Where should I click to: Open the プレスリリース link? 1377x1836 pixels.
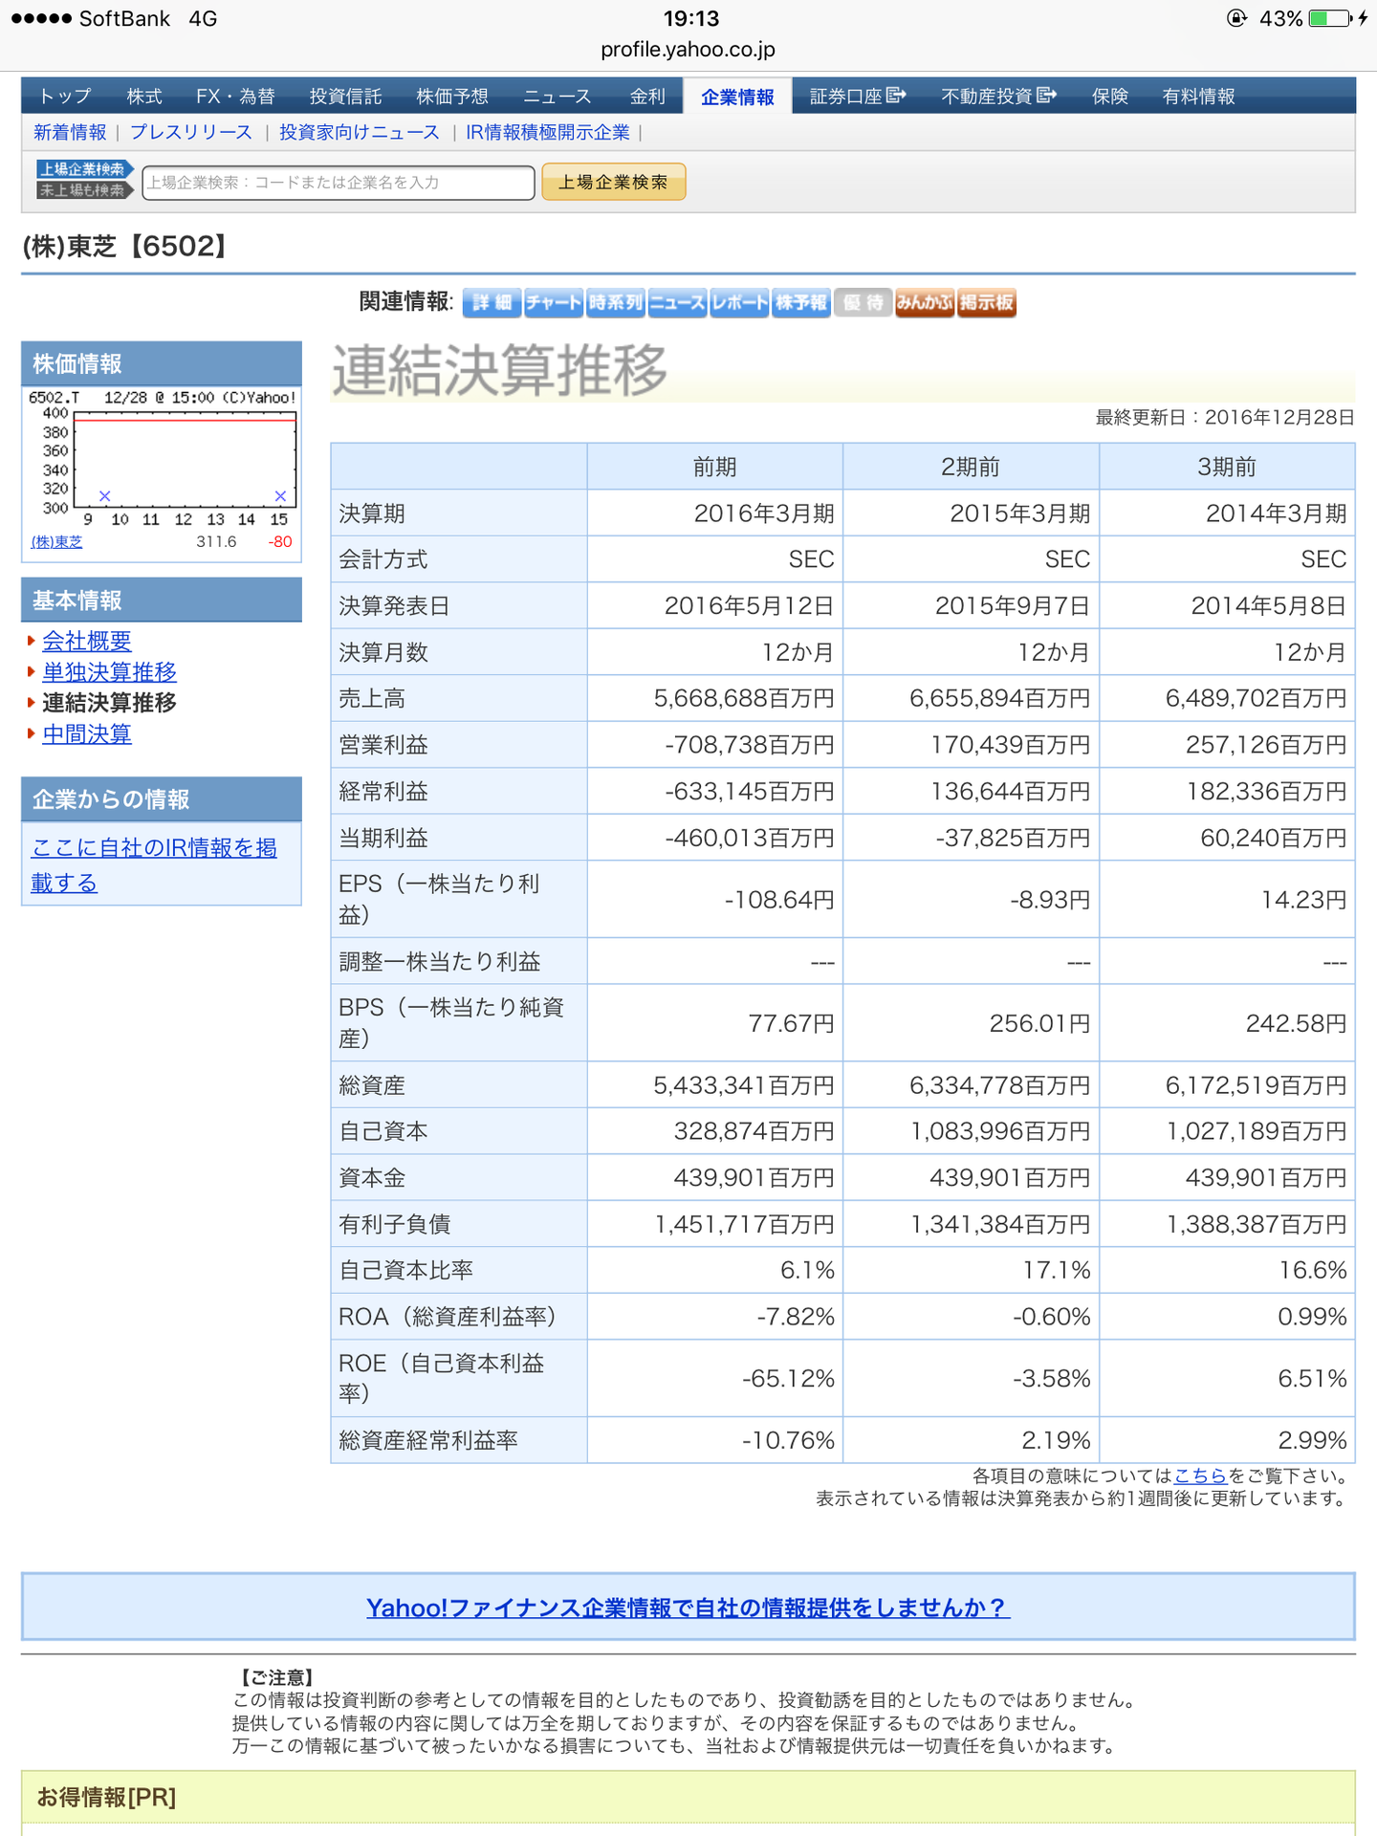point(191,132)
